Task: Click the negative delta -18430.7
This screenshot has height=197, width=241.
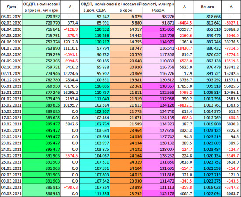Action: point(184,48)
